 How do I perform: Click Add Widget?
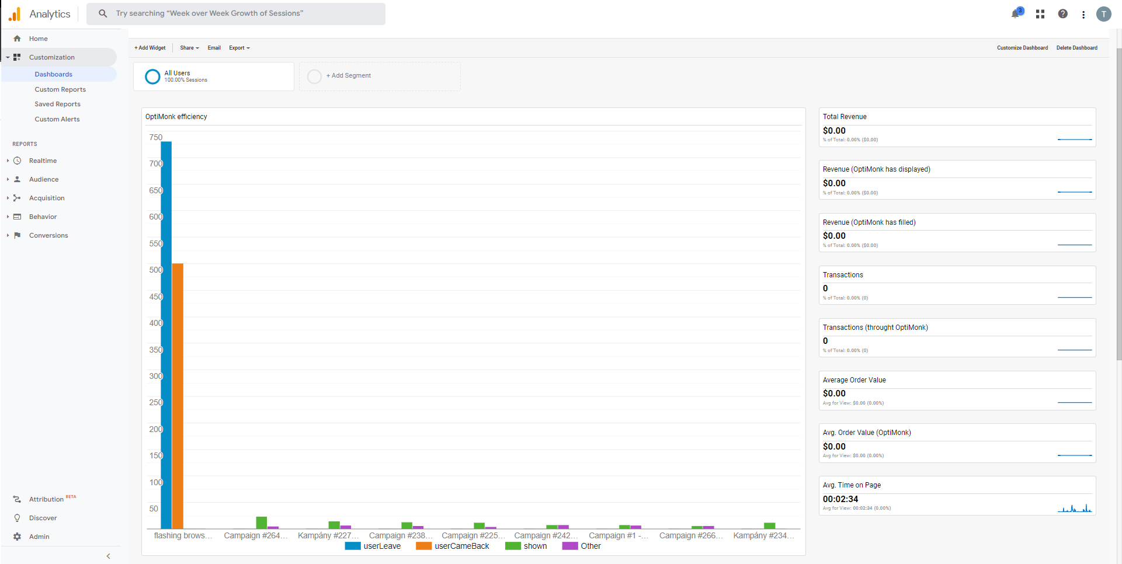(x=150, y=48)
